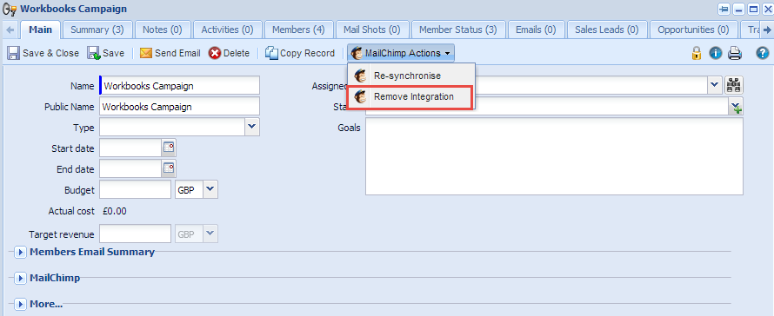Click the Send Email button
This screenshot has width=774, height=316.
[170, 53]
